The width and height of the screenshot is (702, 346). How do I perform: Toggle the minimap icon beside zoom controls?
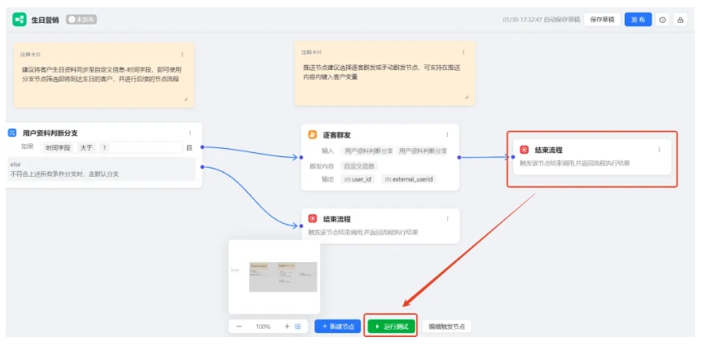pyautogui.click(x=298, y=326)
